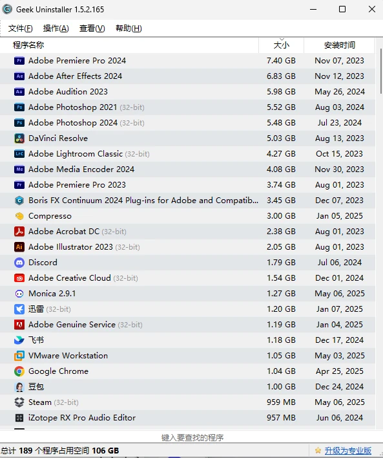Screen dimensions: 383x458
Task: Click the Dec 24, 2024 date cell
Action: point(340,387)
